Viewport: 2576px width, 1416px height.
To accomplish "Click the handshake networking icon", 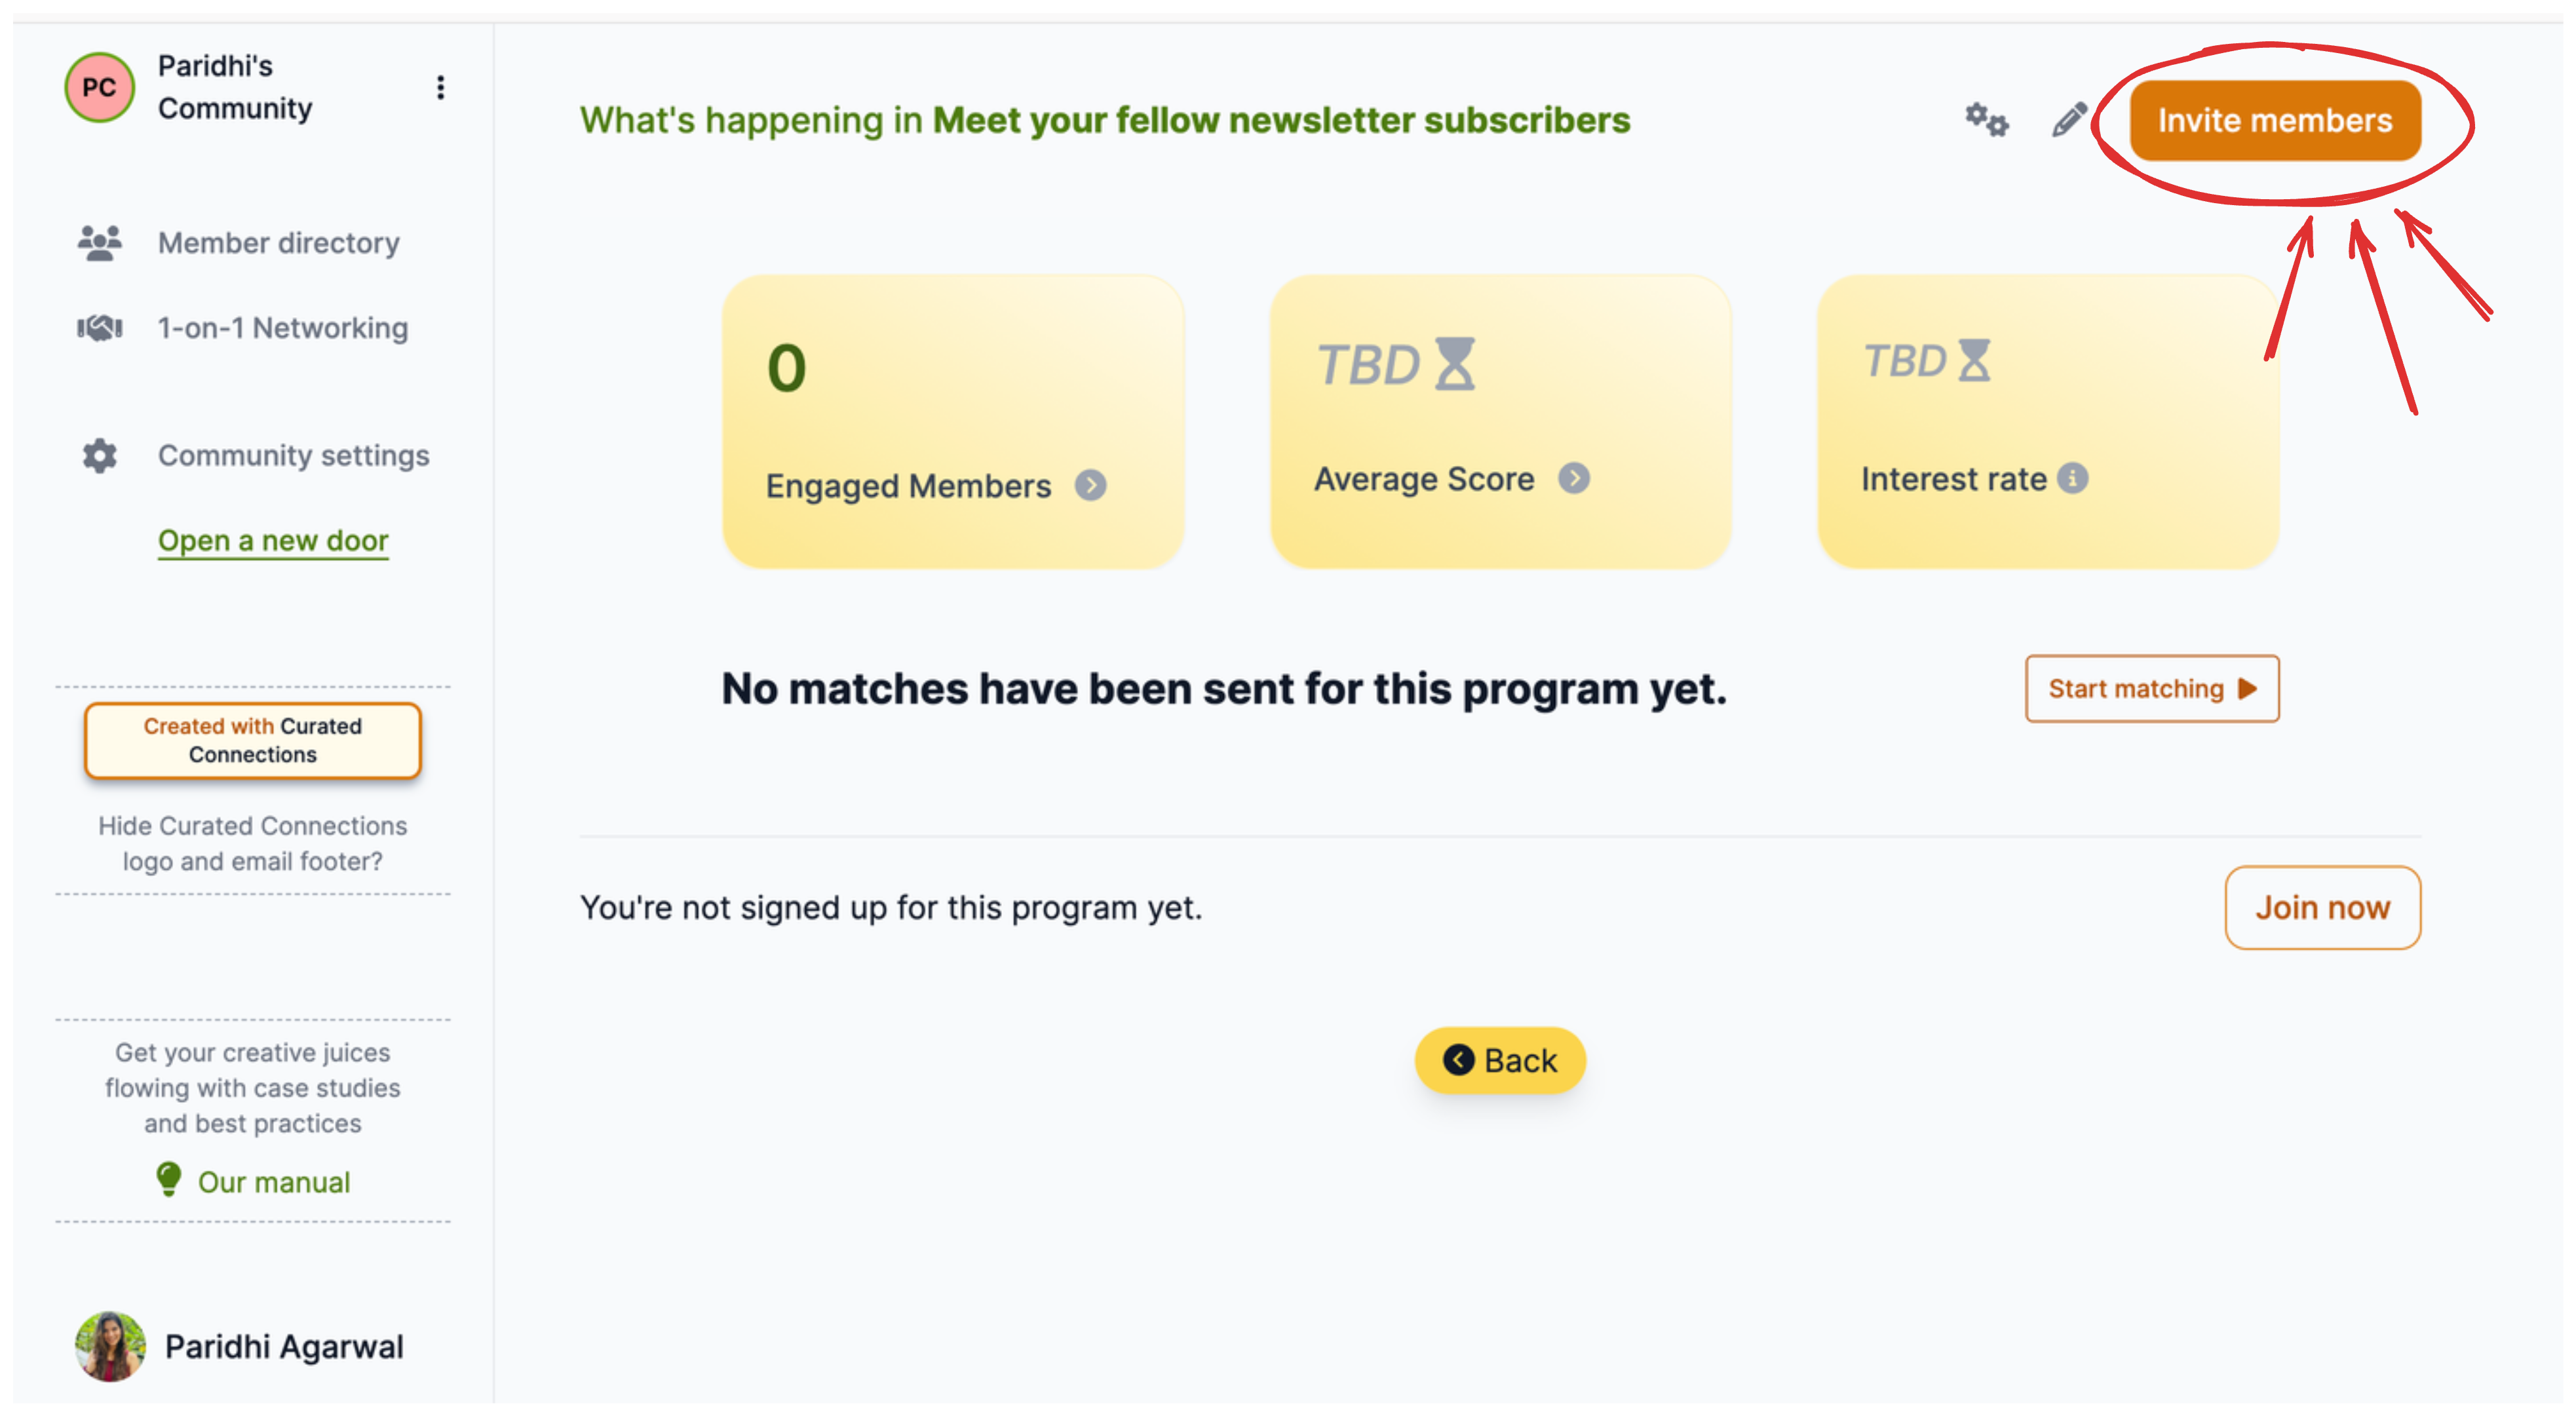I will [100, 328].
